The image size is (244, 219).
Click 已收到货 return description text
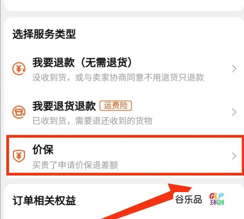92,121
